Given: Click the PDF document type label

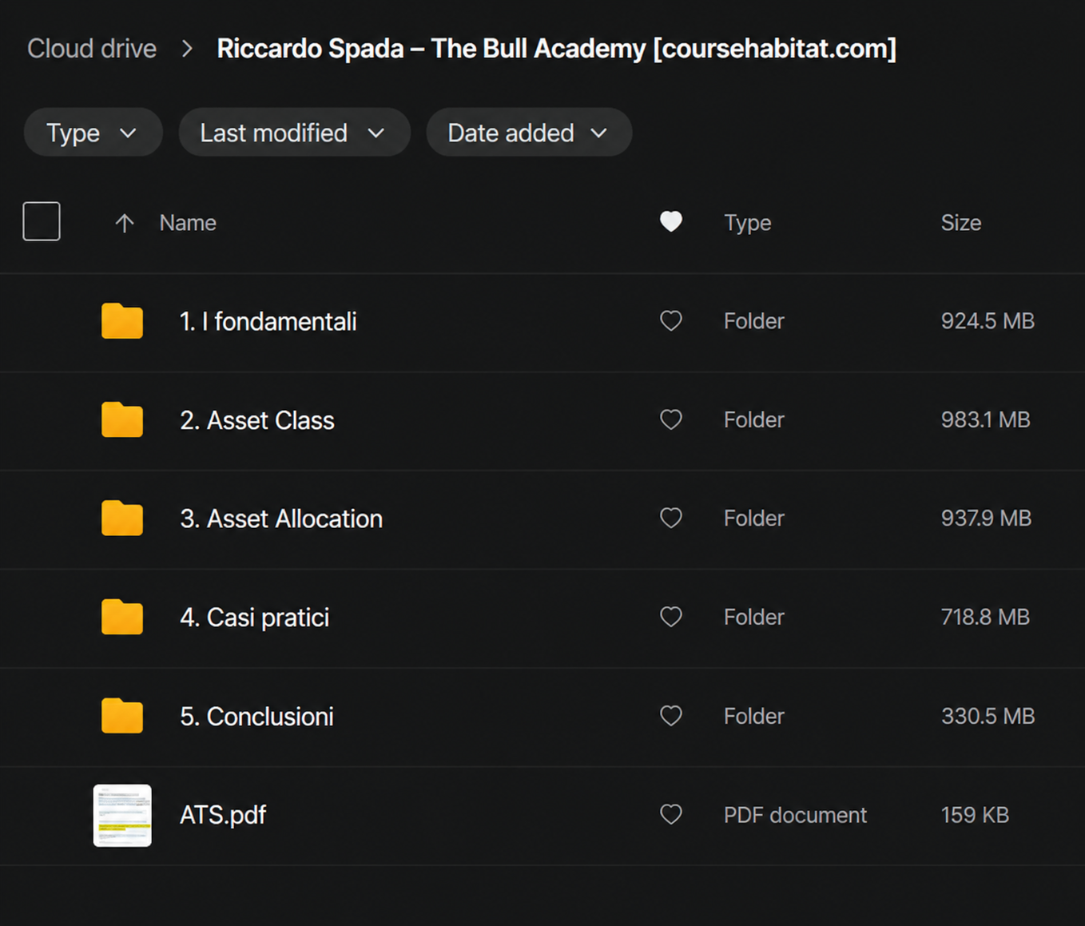Looking at the screenshot, I should pyautogui.click(x=795, y=815).
